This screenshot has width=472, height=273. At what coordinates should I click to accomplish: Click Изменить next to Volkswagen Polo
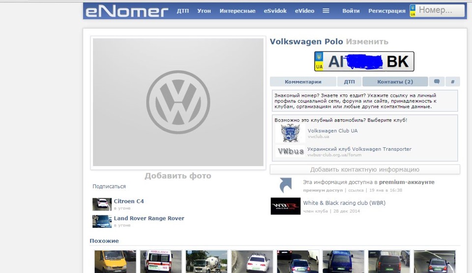click(x=367, y=42)
